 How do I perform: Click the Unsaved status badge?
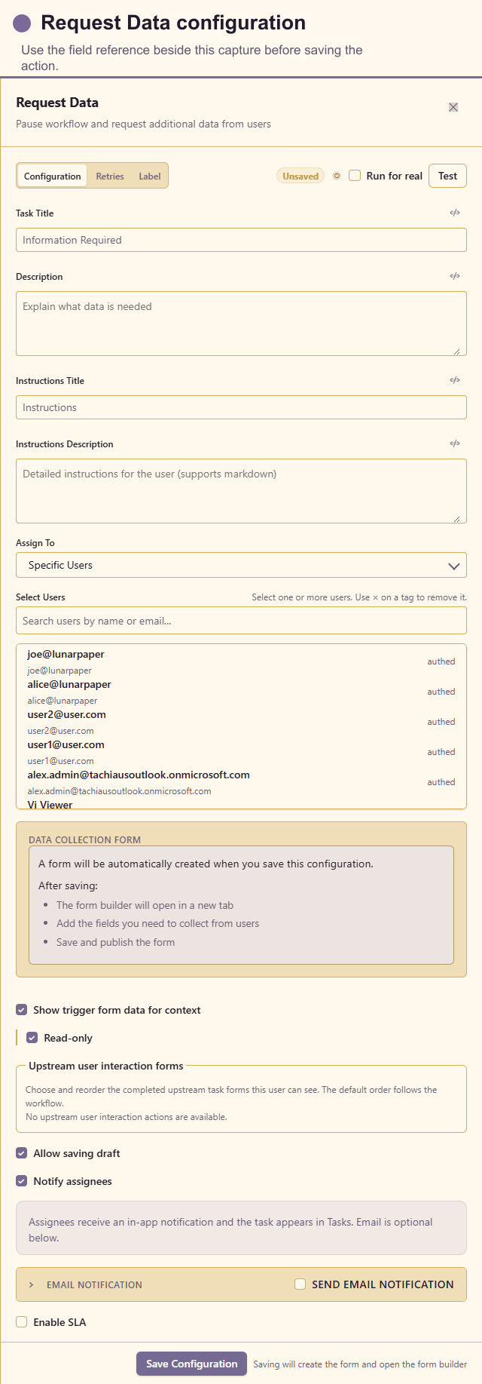pyautogui.click(x=300, y=176)
